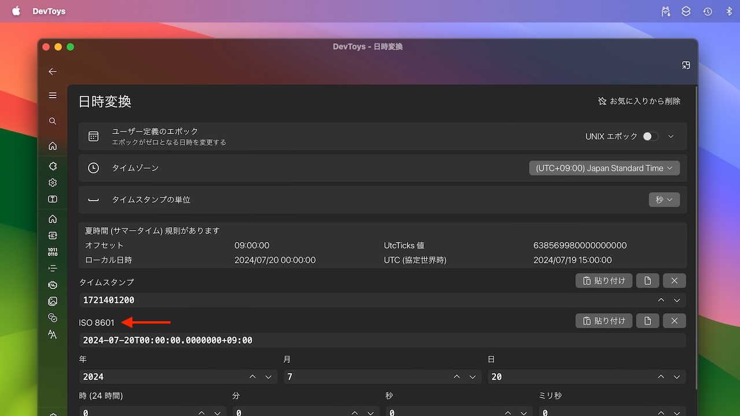This screenshot has height=416, width=740.
Task: Copy the ISO 8601 value with the copy icon
Action: pos(647,321)
